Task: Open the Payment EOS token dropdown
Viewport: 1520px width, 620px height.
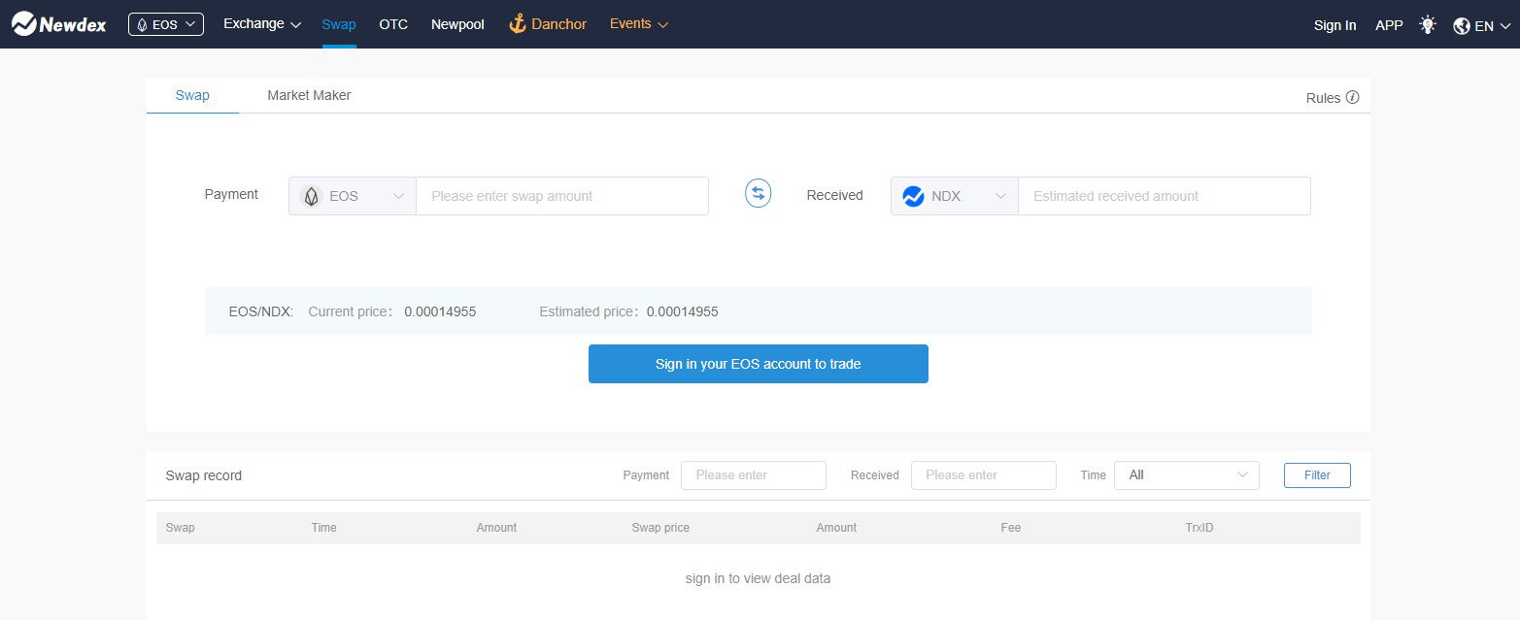Action: [353, 196]
